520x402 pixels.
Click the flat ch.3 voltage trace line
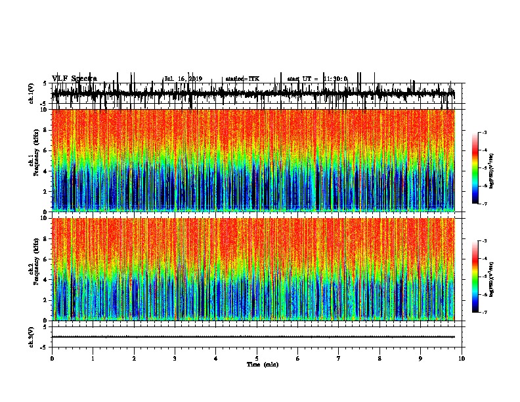253,337
